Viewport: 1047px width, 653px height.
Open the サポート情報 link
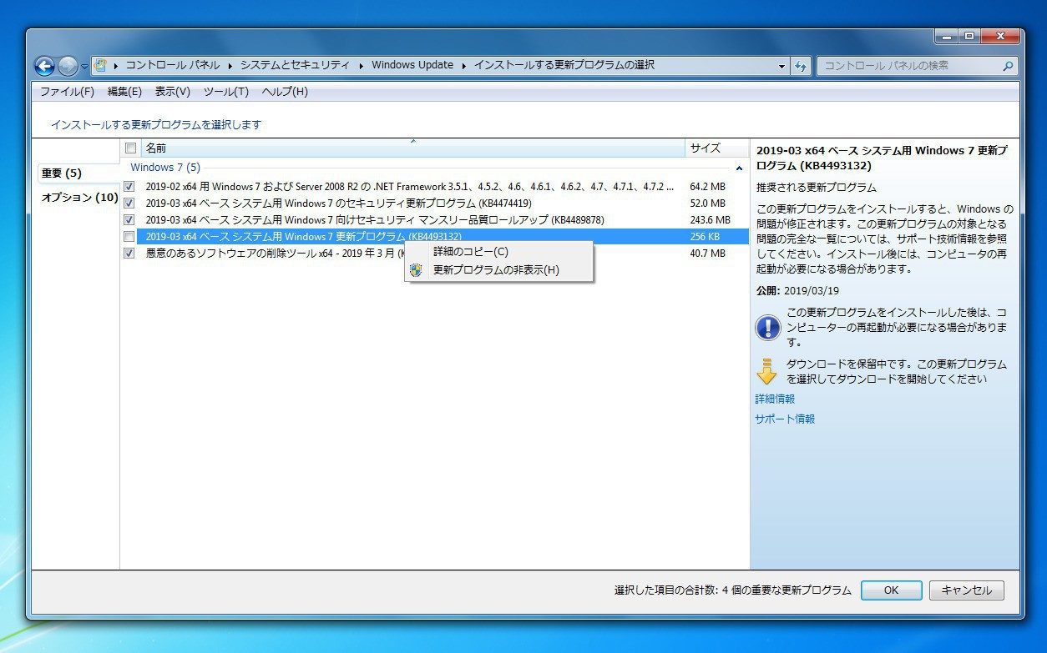[x=785, y=419]
